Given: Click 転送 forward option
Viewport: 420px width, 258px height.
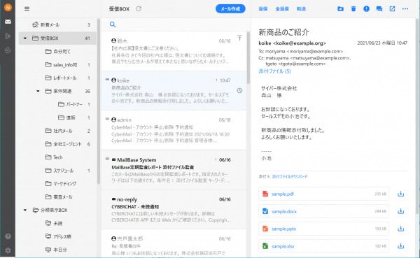Looking at the screenshot, I should pos(301,9).
